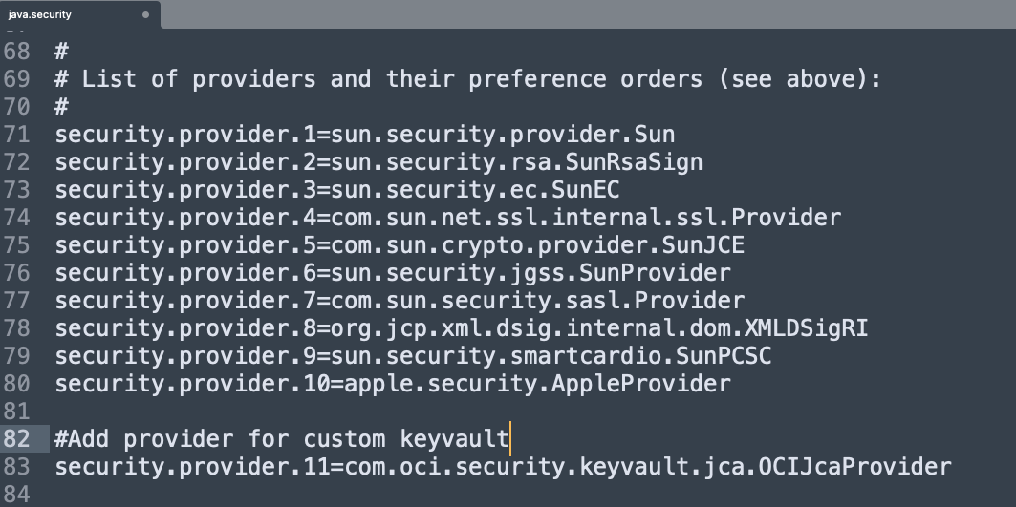Click the apple.security.AppleProvider line
Viewport: 1016px width, 507px height.
392,384
